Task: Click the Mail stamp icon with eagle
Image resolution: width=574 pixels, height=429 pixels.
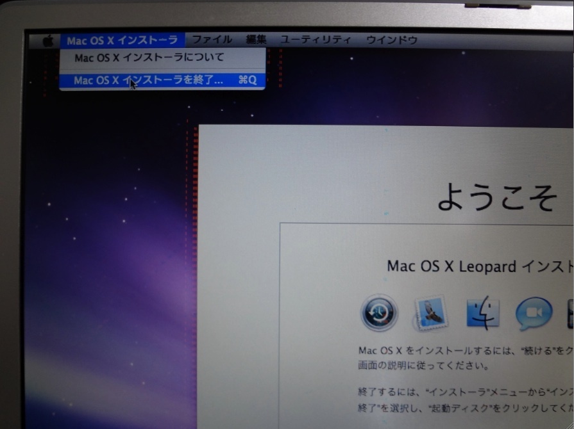Action: 430,313
